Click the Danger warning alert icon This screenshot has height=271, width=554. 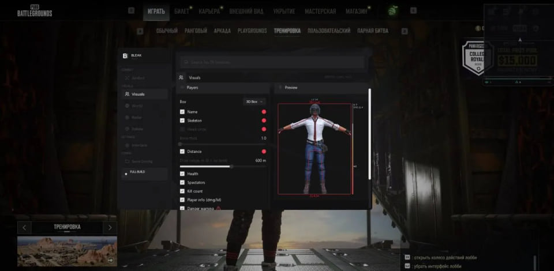point(218,209)
